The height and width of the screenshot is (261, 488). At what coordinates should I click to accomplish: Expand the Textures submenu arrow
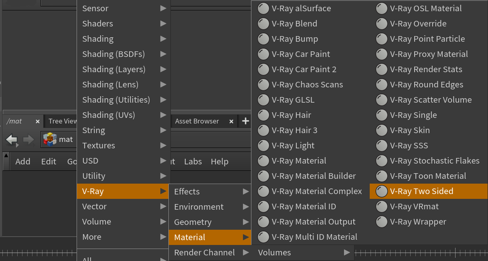(163, 146)
